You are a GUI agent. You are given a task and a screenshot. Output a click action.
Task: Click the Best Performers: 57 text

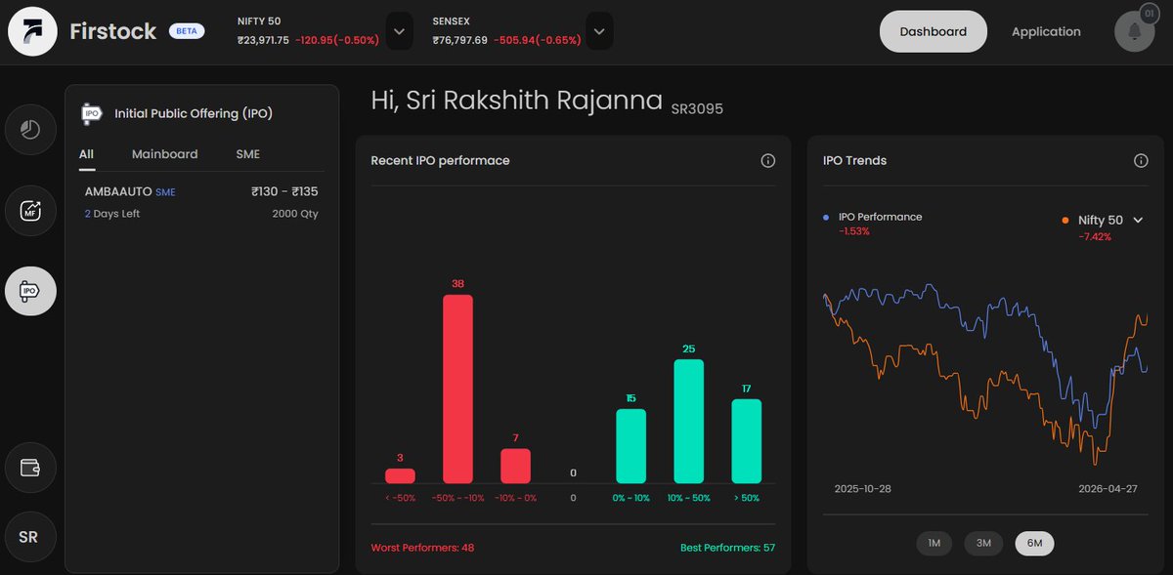727,548
